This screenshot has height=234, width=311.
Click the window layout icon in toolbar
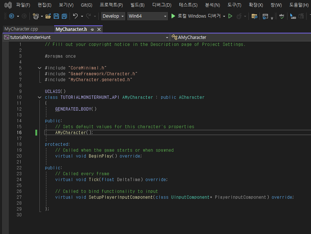click(x=265, y=16)
